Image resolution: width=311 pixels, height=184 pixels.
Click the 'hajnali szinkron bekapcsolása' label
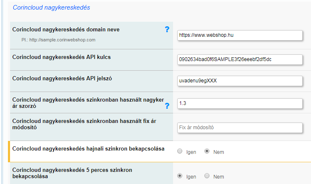pos(88,148)
